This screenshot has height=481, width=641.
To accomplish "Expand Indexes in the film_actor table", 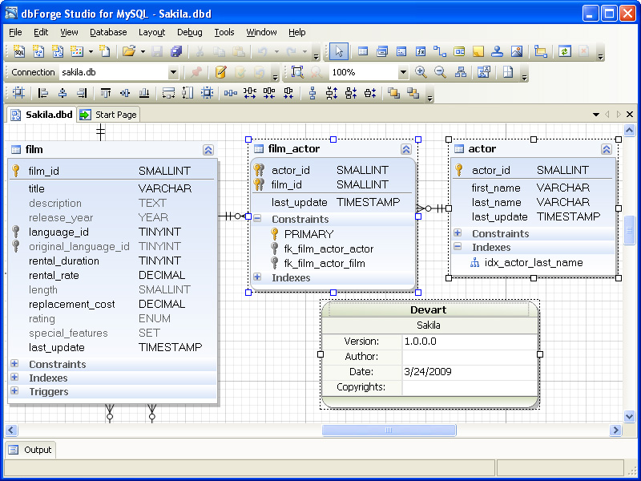I will click(257, 277).
